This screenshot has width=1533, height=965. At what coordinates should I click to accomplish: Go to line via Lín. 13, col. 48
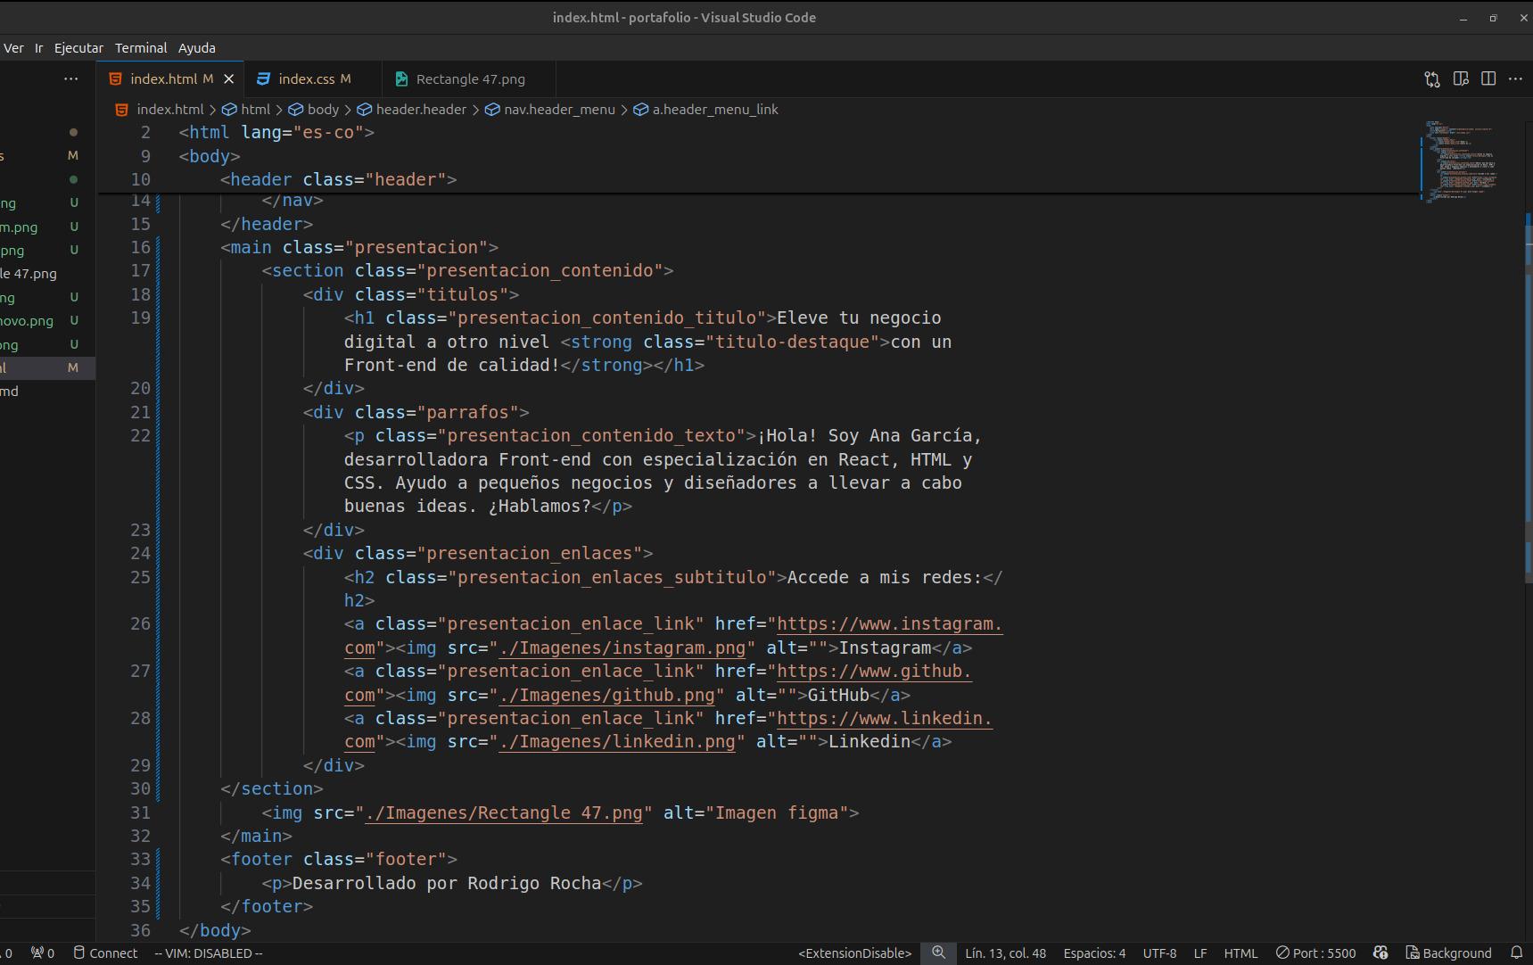point(1005,953)
